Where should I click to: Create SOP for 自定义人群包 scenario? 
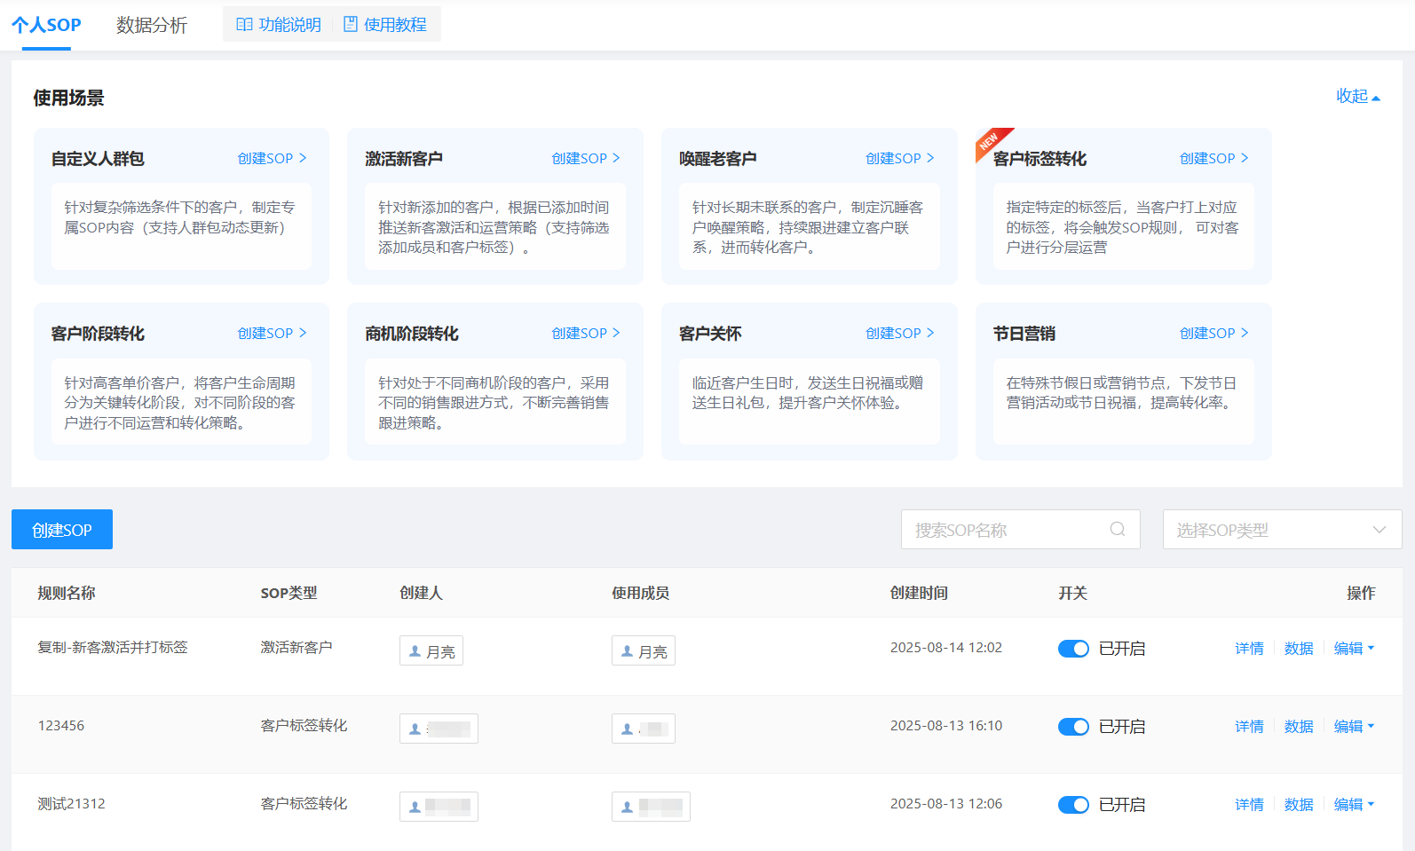pos(272,158)
